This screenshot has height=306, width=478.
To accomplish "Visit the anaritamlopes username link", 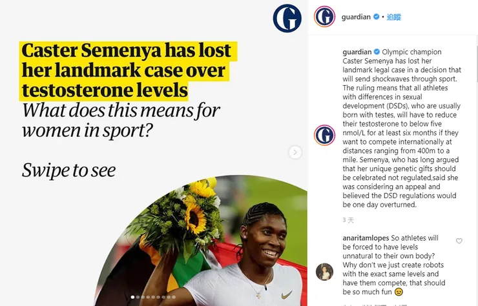I will pos(369,238).
